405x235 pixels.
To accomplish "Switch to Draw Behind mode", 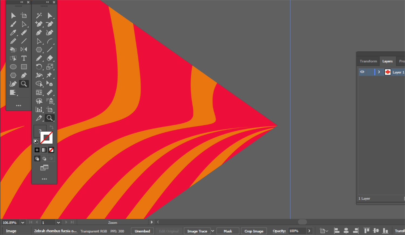I will click(44, 159).
